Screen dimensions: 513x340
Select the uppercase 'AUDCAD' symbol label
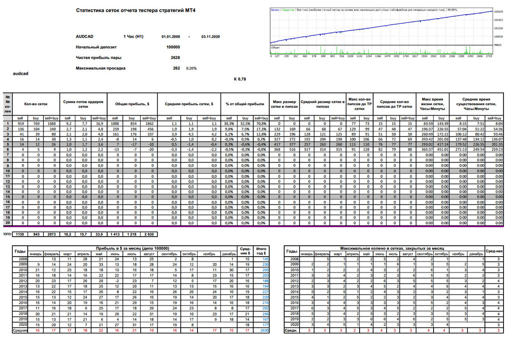(x=84, y=37)
